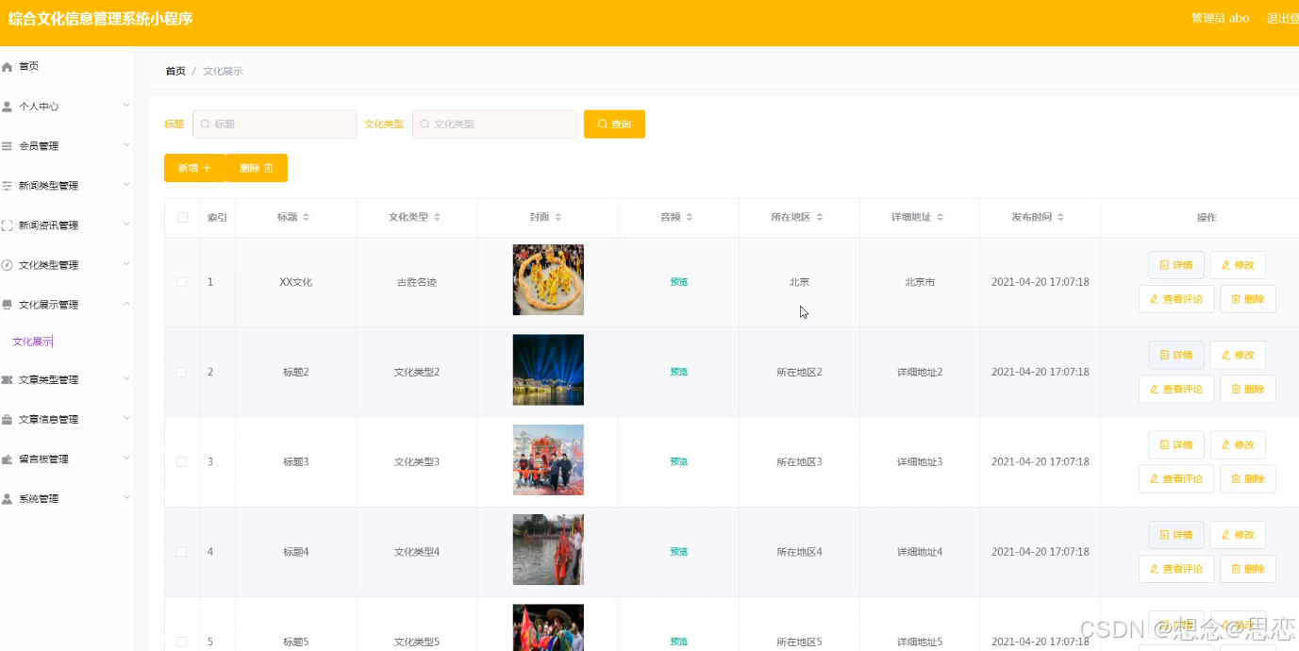Click sort arrows on 详细地址 column header
Image resolution: width=1299 pixels, height=651 pixels.
click(x=941, y=217)
